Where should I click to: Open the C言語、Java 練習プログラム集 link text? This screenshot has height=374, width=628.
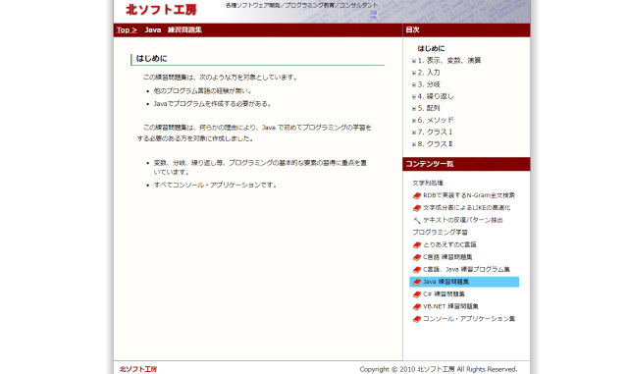coord(466,269)
